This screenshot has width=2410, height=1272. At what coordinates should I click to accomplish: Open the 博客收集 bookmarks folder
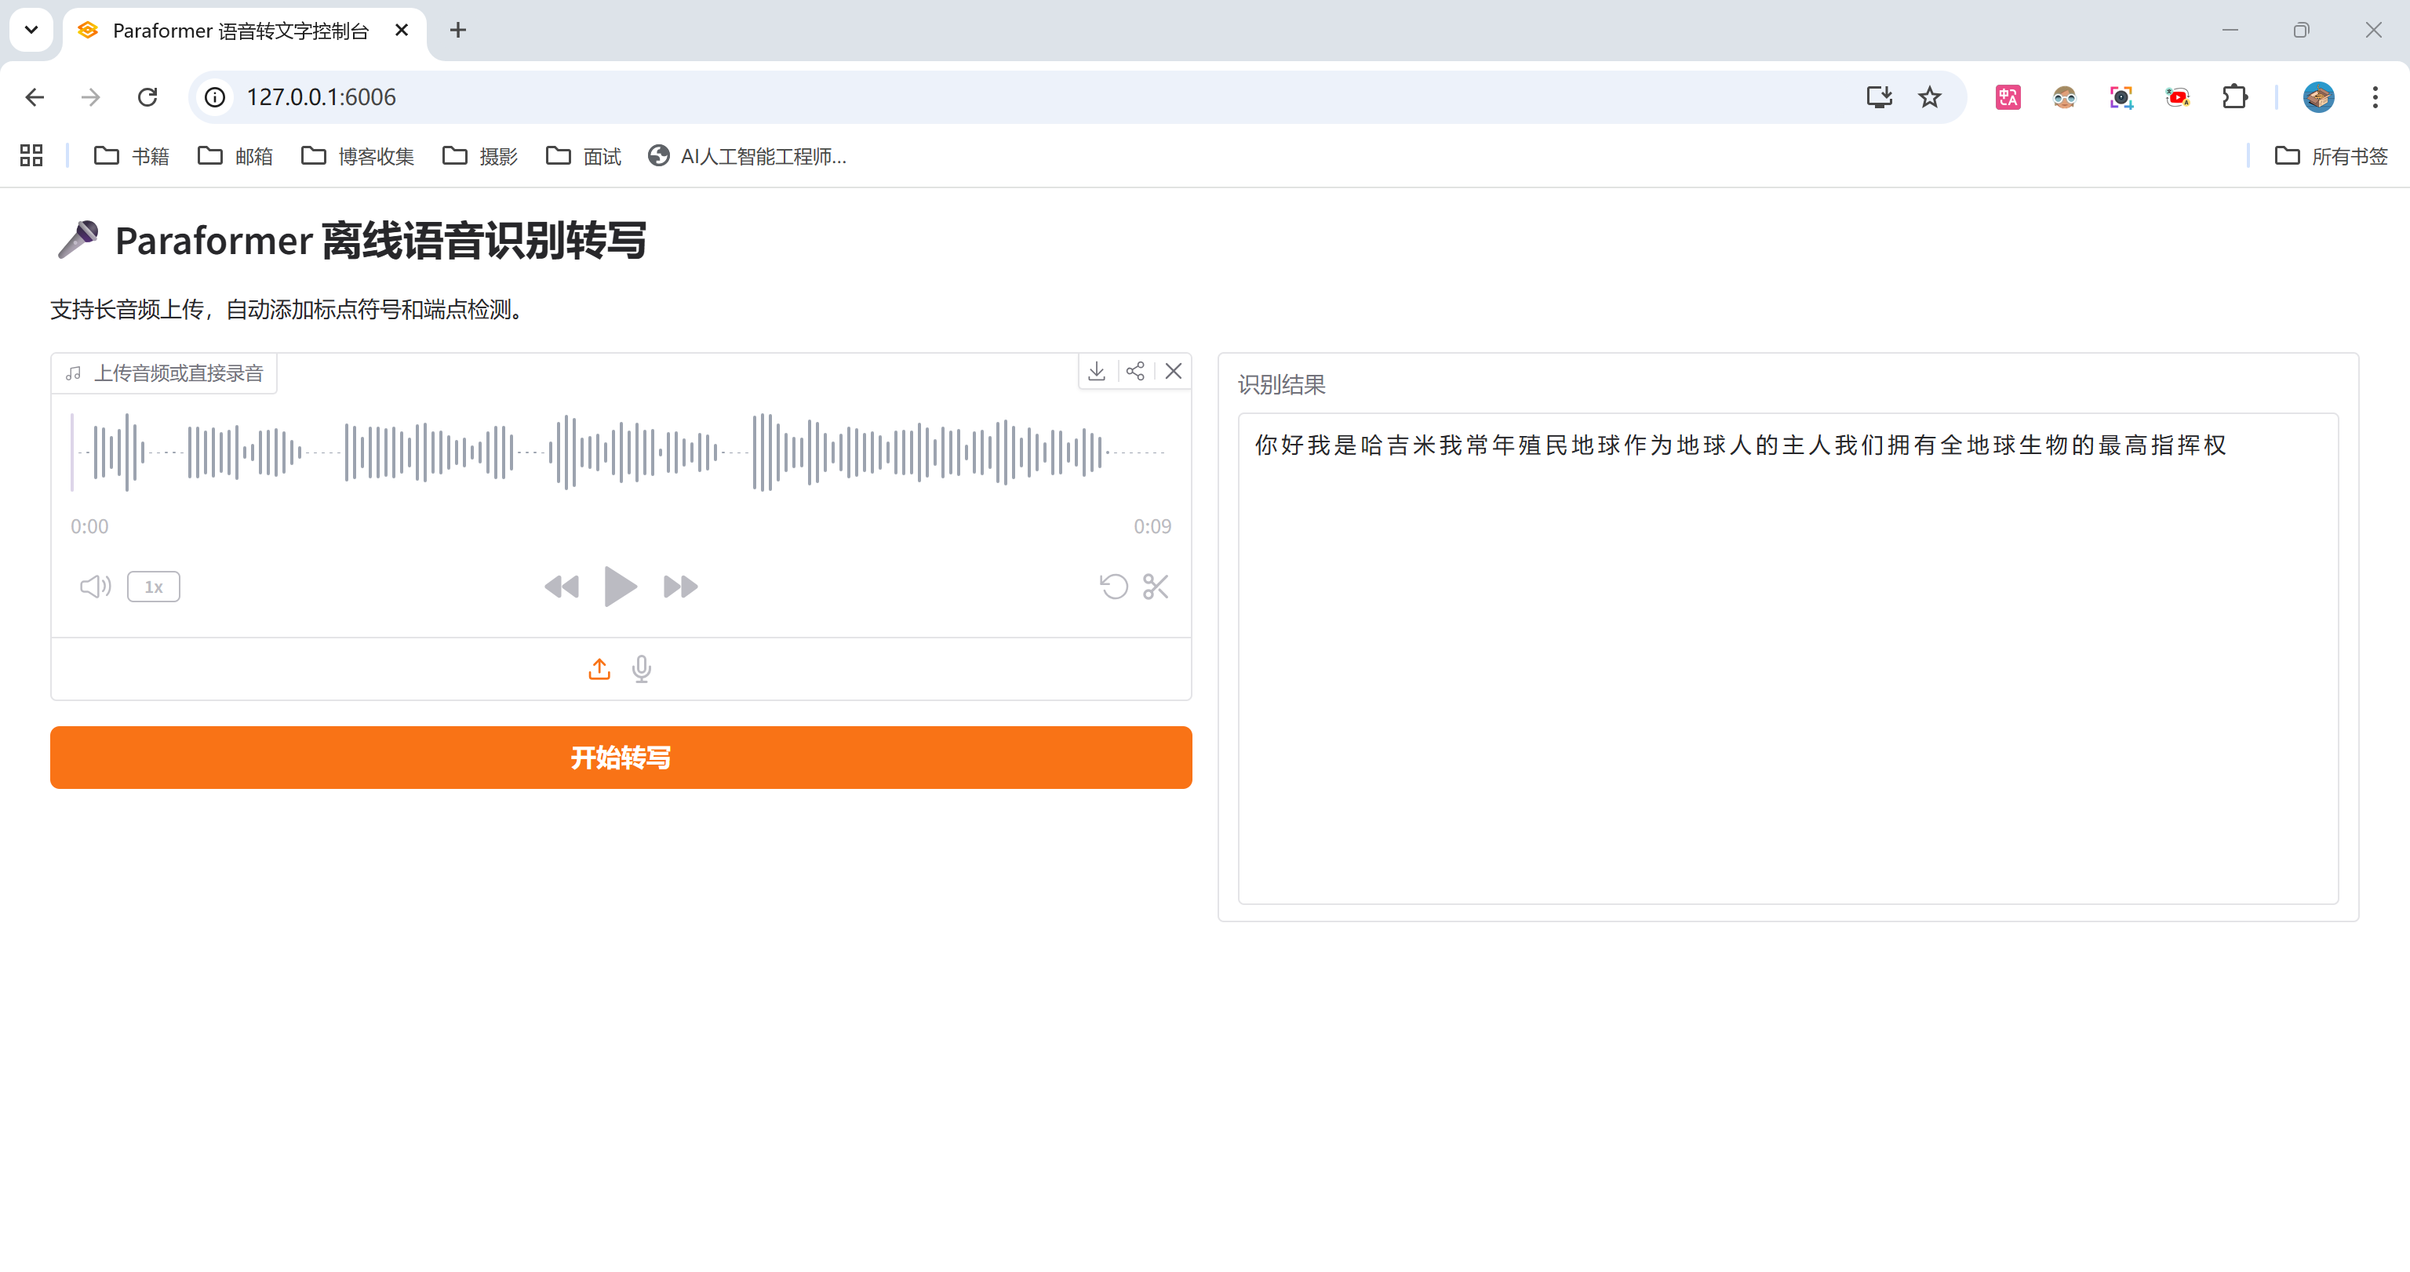359,156
